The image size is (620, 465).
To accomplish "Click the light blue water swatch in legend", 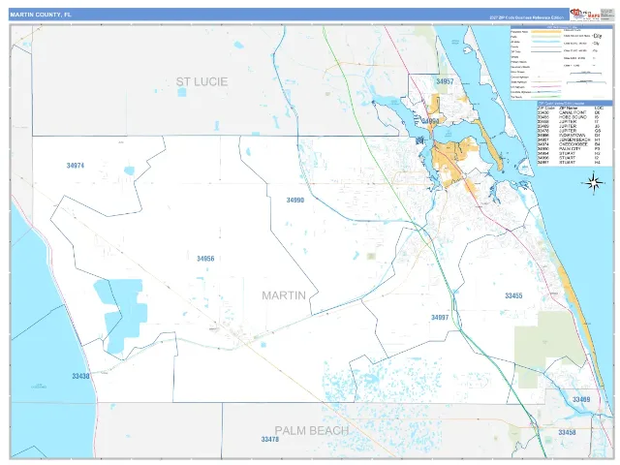I will coord(545,42).
